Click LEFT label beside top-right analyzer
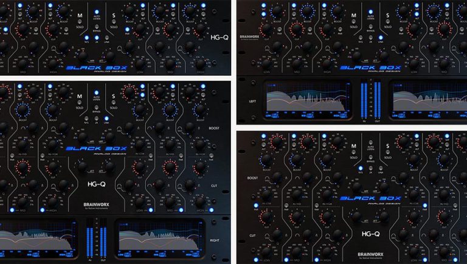The image size is (467, 264). click(252, 101)
